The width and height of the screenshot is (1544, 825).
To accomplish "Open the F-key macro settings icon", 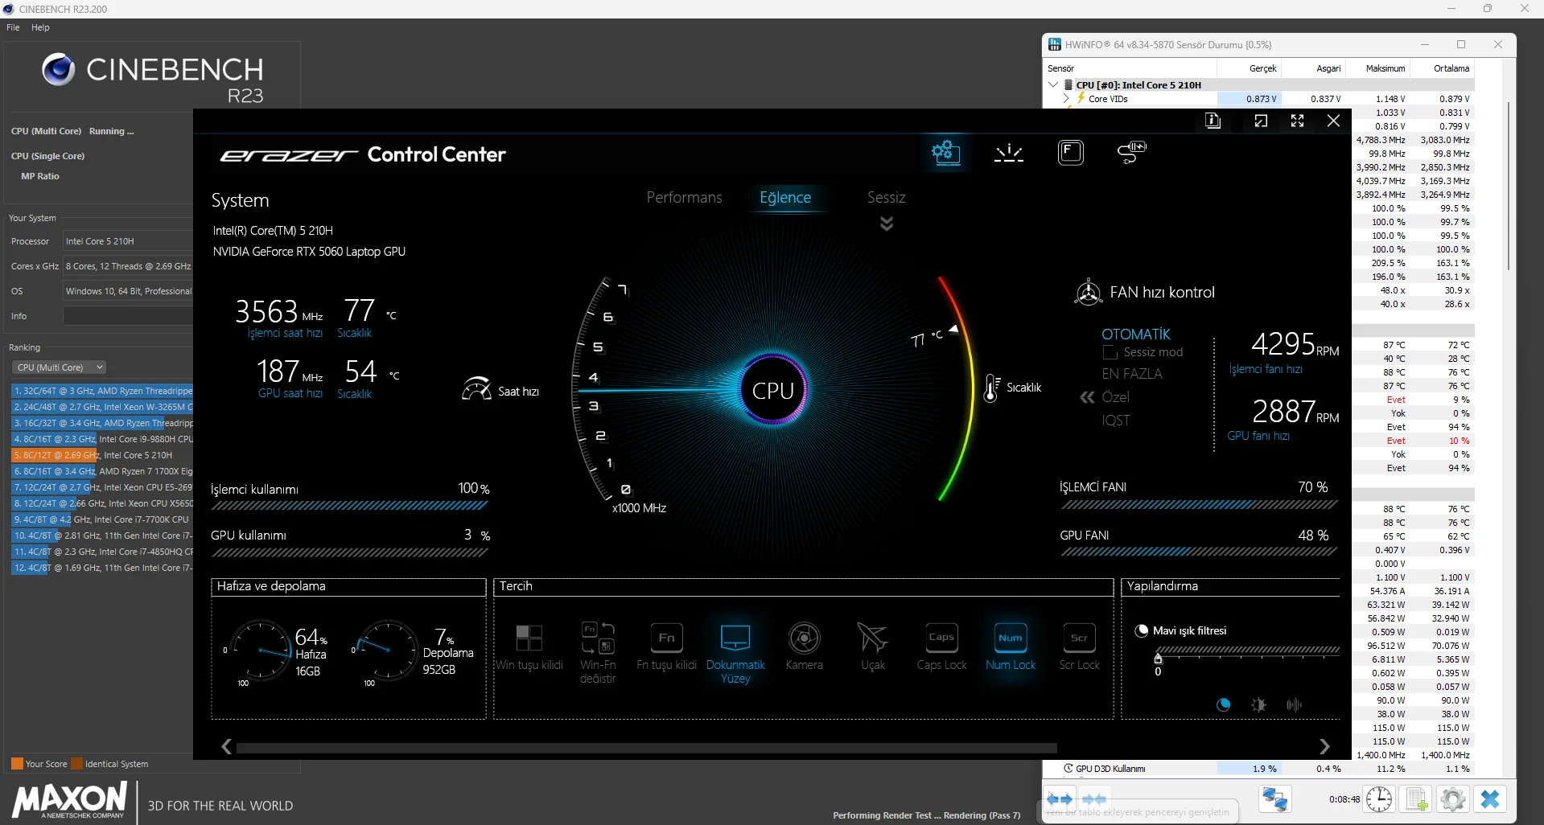I will (x=1070, y=152).
